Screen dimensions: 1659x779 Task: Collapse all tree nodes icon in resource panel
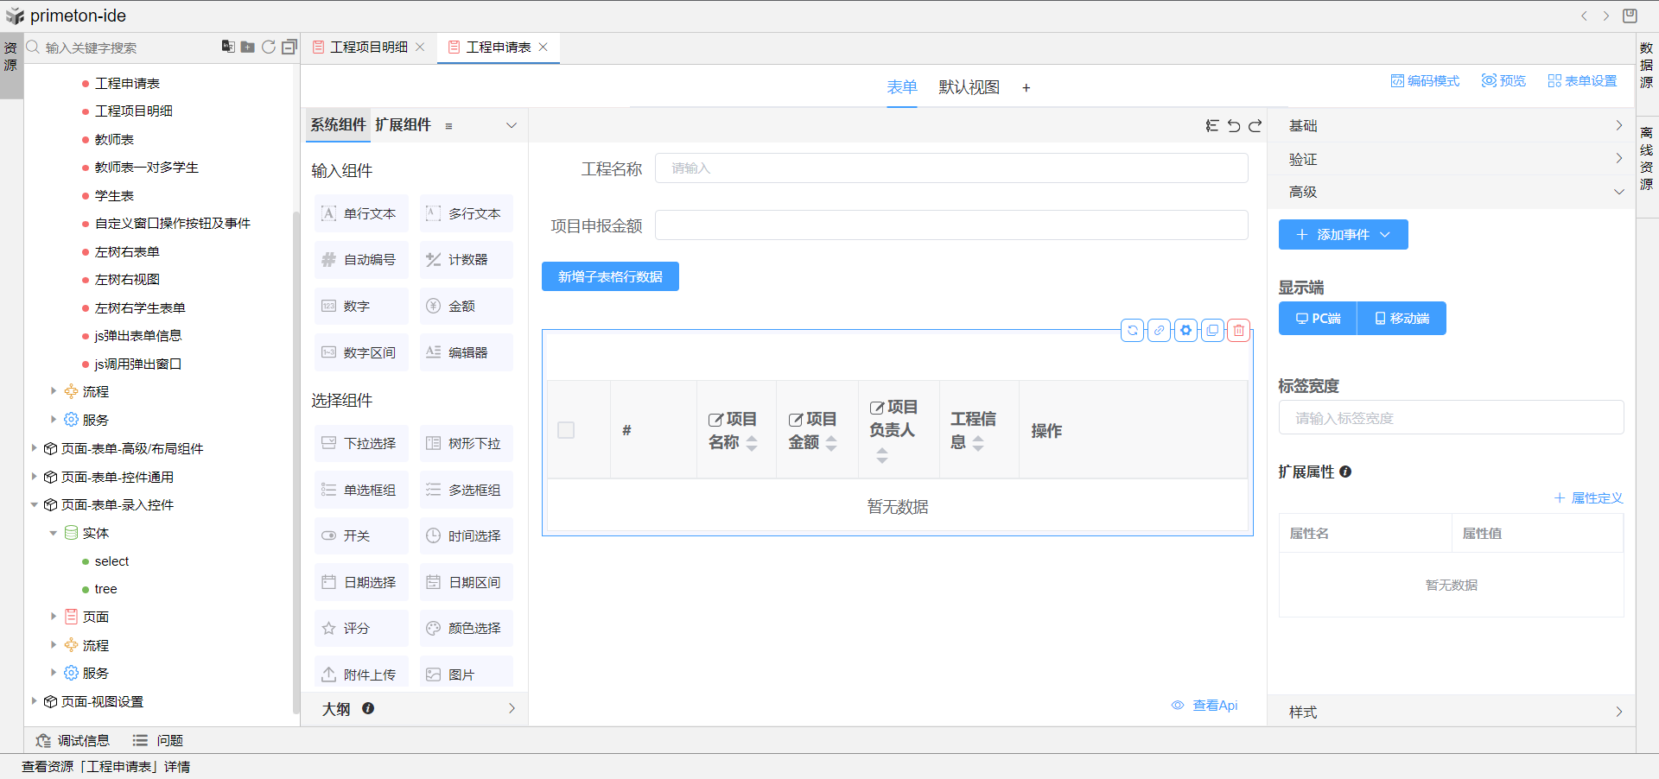pos(289,47)
